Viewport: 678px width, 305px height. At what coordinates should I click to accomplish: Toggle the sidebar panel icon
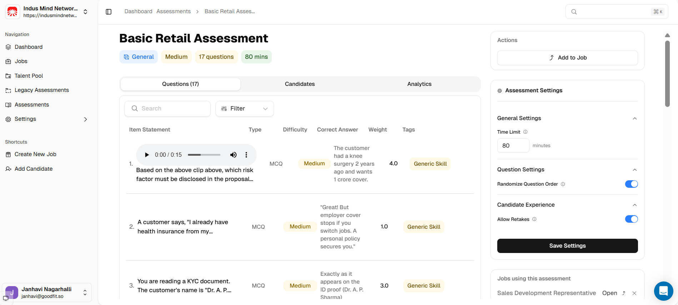pyautogui.click(x=109, y=12)
